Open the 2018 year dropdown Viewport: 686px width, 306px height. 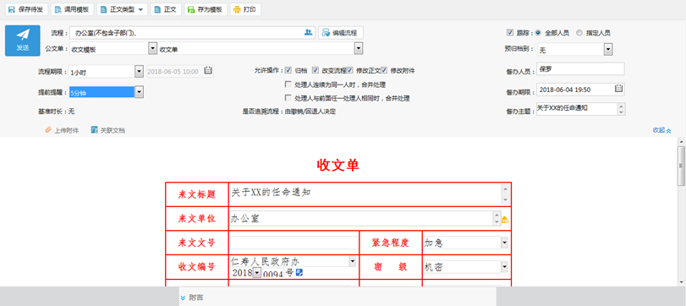click(257, 273)
